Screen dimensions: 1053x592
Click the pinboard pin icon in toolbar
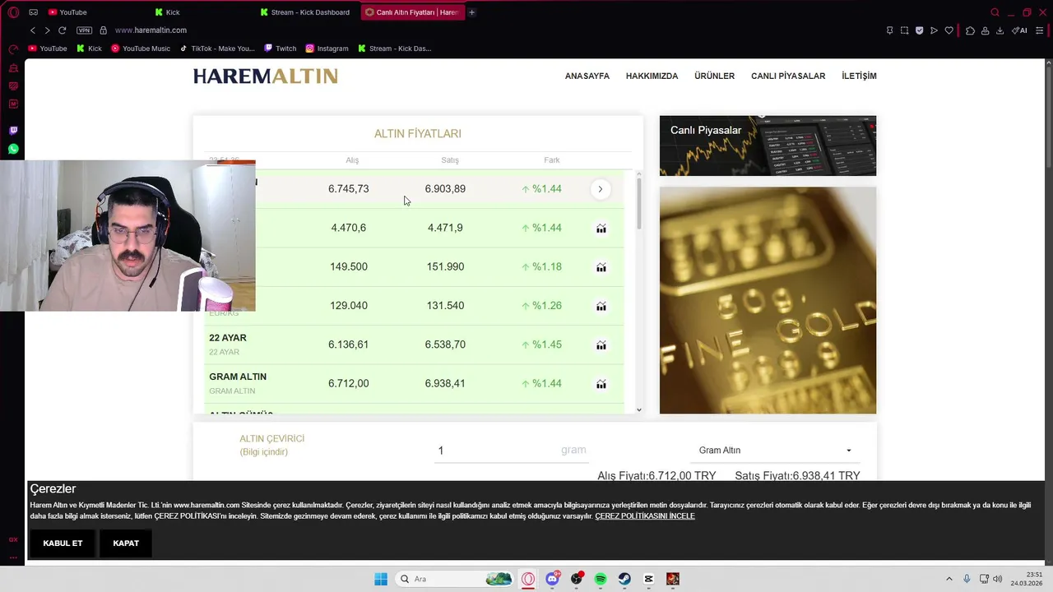(x=889, y=30)
